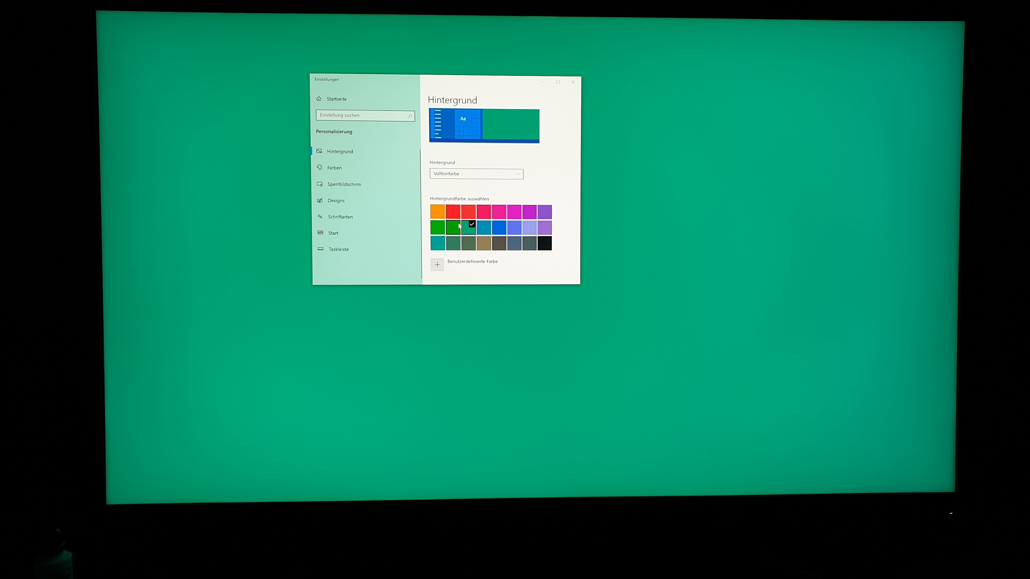Click the Farben palette icon
Viewport: 1030px width, 579px height.
pyautogui.click(x=319, y=168)
